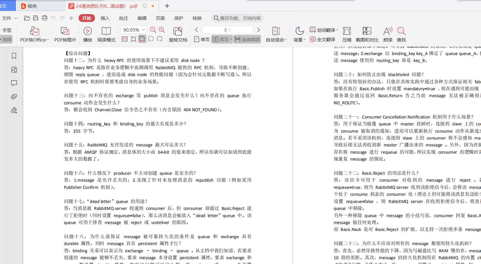Select the 手型 hand tool
The width and height of the screenshot is (481, 264).
tap(7, 30)
